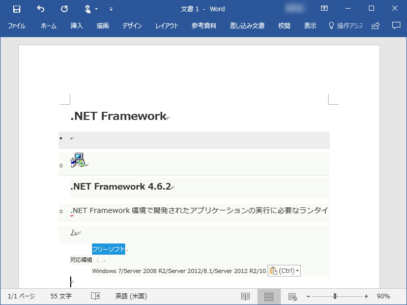407x305 pixels.
Task: Select the Read Mode icon in the status bar
Action: pos(246,297)
